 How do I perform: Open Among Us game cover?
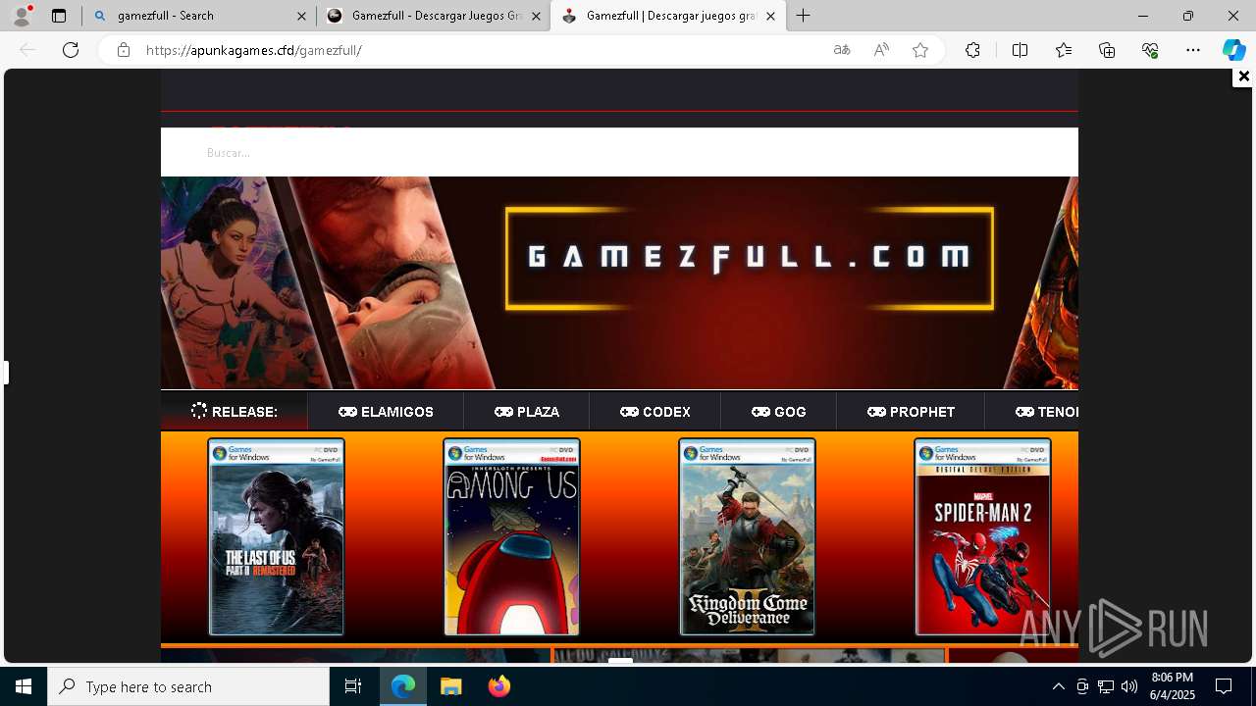click(x=511, y=536)
